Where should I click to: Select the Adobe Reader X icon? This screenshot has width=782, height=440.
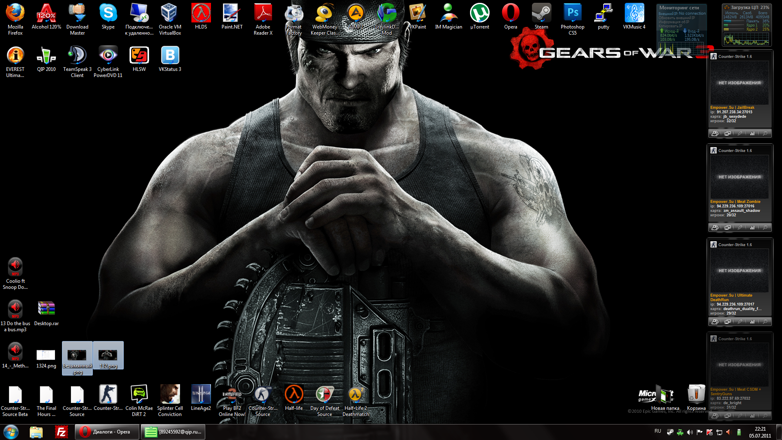click(x=263, y=19)
